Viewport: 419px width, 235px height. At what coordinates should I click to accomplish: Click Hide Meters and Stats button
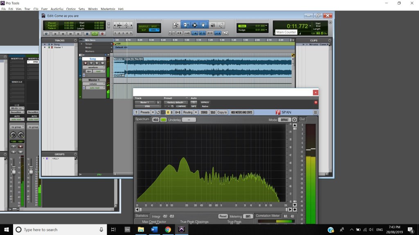[x=242, y=112]
